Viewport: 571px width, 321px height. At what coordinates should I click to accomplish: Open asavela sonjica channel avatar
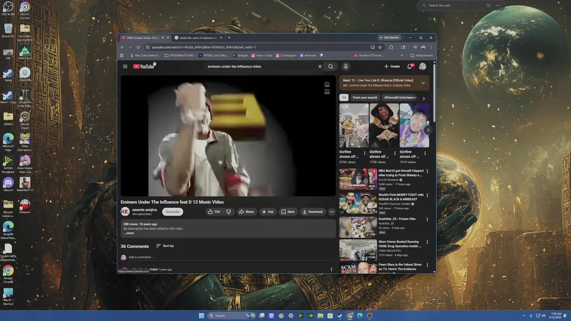[x=125, y=212]
